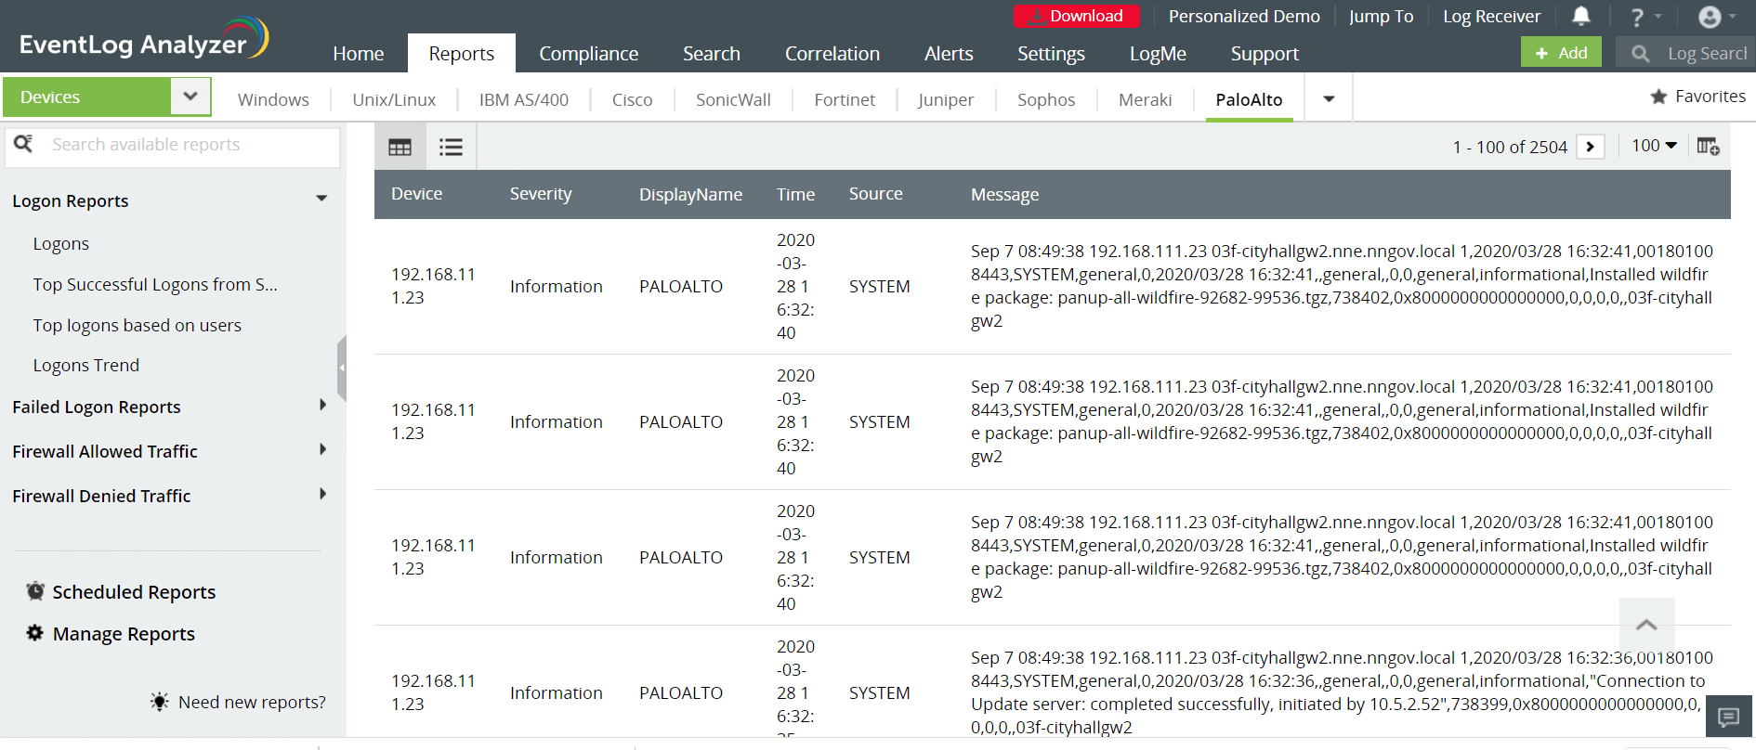Open Manage Reports
This screenshot has height=750, width=1756.
pyautogui.click(x=124, y=633)
